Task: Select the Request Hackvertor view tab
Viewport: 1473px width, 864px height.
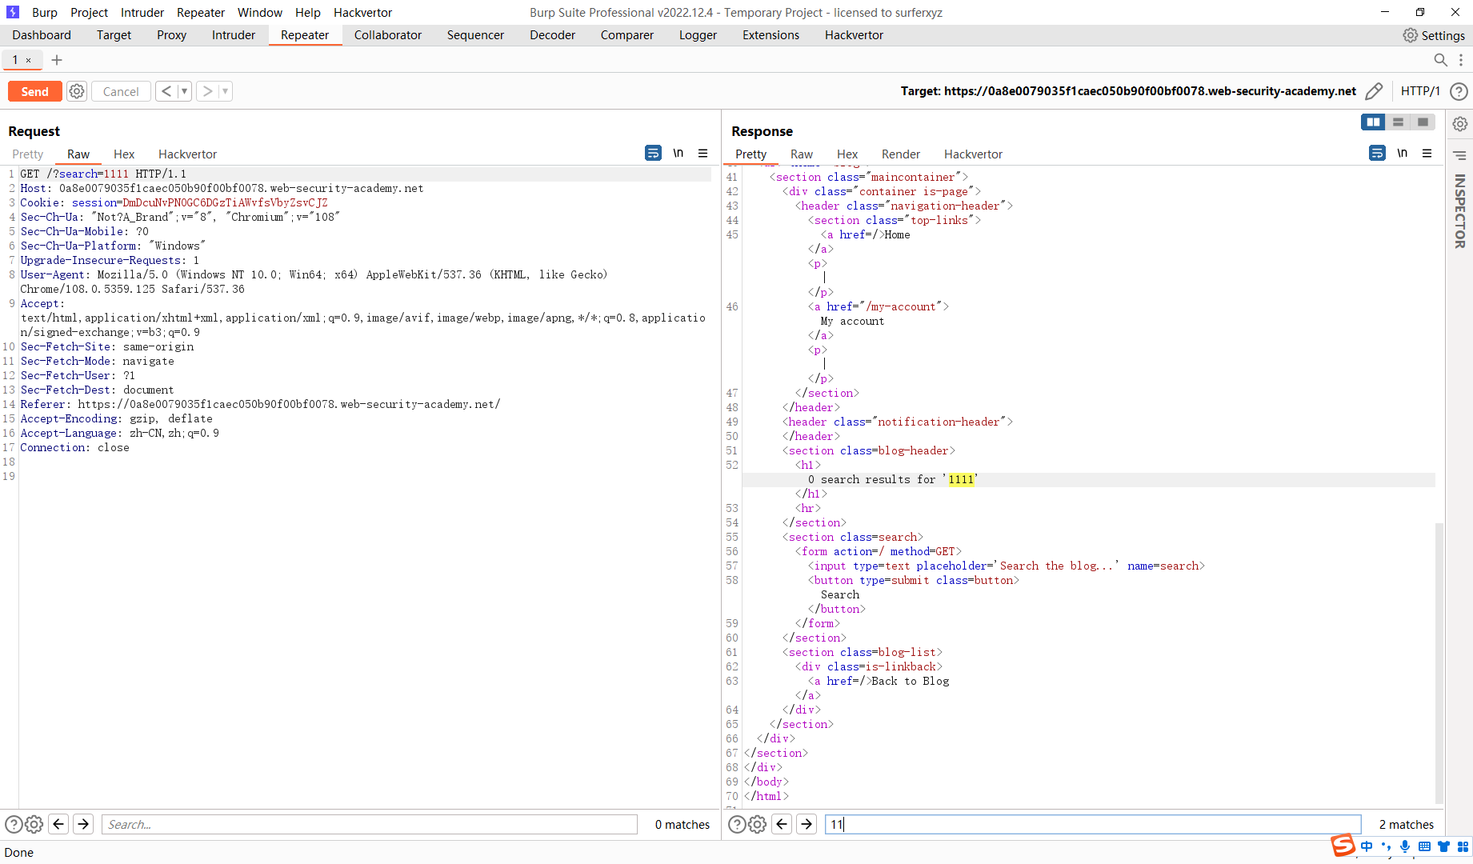Action: (187, 154)
